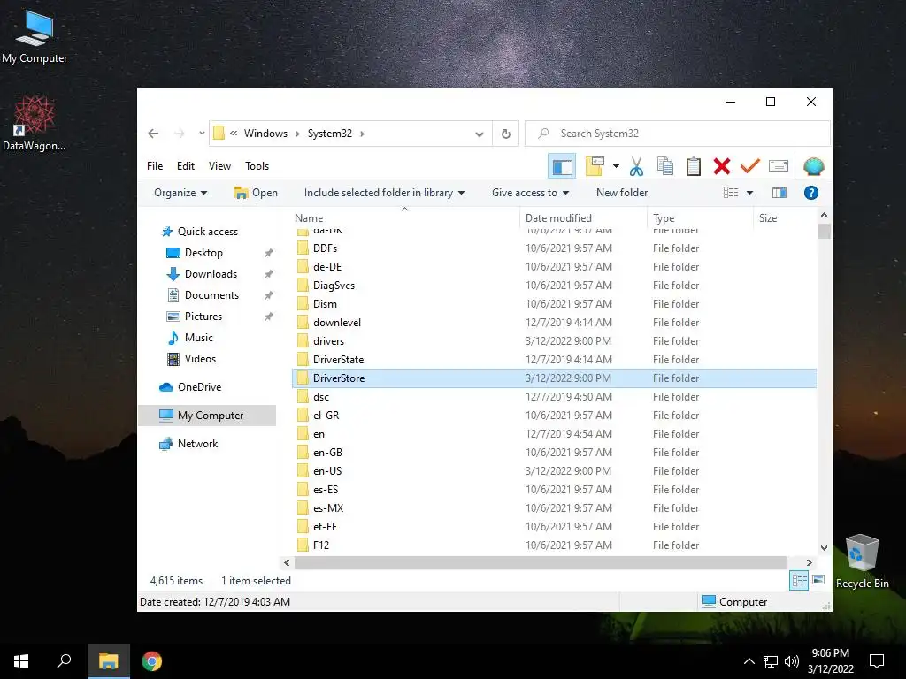Click the change view layout icon
Screen dimensions: 906x679
pos(731,193)
